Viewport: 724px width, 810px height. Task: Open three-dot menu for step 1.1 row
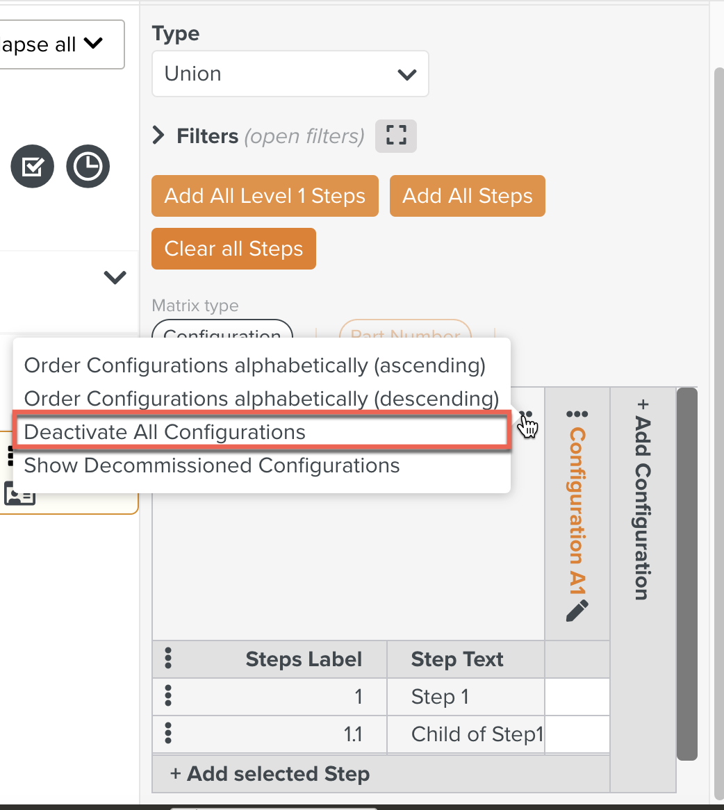click(x=167, y=733)
